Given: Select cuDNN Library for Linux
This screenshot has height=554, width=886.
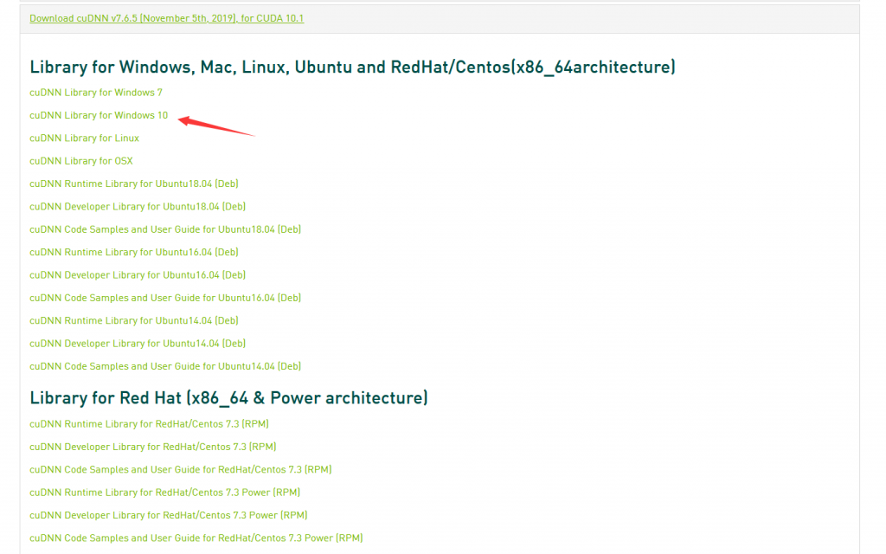Looking at the screenshot, I should 84,138.
